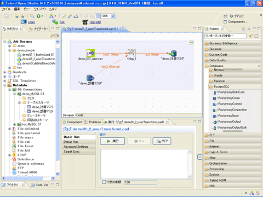Open the ヘルプ menu
This screenshot has height=197, width=263.
53,9
